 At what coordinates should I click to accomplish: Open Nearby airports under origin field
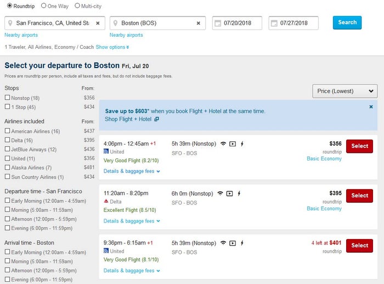(21, 35)
